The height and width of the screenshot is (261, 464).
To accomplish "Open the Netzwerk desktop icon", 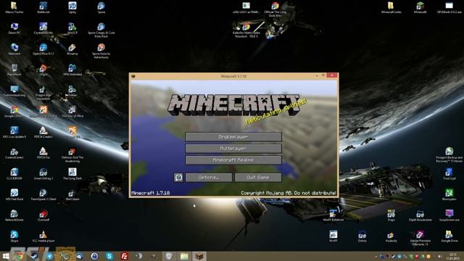I will coord(14,49).
